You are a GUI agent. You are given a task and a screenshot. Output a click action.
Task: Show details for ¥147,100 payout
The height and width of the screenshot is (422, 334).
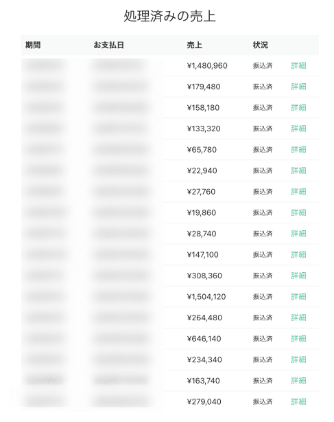click(298, 254)
